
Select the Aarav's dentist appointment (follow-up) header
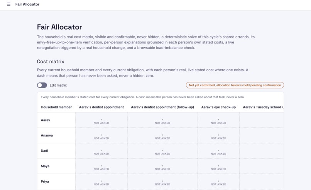(162, 107)
